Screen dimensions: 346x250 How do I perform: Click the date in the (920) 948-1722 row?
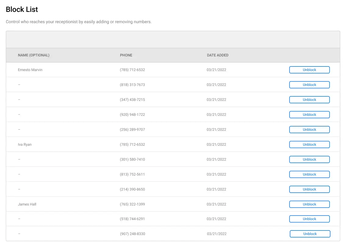pos(216,115)
